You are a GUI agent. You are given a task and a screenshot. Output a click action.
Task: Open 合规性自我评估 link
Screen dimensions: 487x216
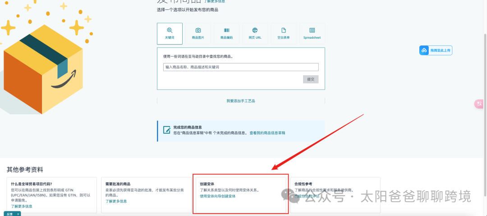(x=307, y=196)
